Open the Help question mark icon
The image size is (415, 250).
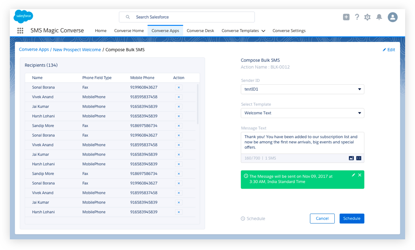tap(357, 17)
